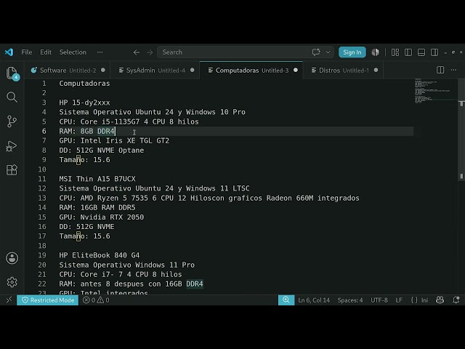
Task: Open editor More Actions ellipsis
Action: (453, 70)
